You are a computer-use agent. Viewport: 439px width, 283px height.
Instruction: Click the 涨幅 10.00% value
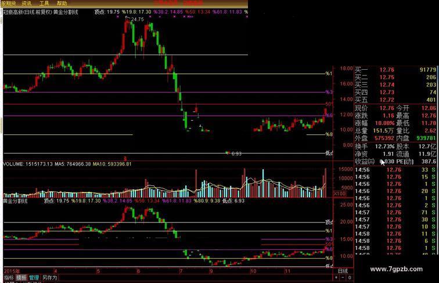(x=384, y=123)
